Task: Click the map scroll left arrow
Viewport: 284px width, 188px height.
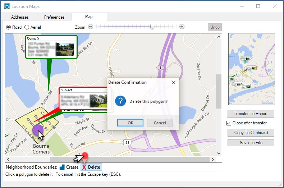Action: tap(8, 159)
